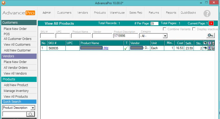
Task: Click the search filter button with magnifier
Action: tap(210, 36)
